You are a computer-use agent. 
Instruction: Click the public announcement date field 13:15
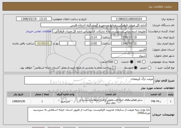tap(34, 19)
